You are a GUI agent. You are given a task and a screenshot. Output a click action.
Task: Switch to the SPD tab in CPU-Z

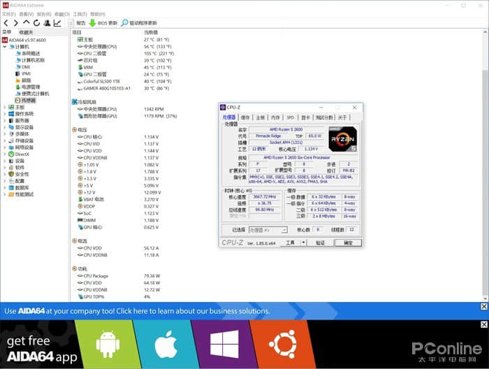[x=291, y=117]
